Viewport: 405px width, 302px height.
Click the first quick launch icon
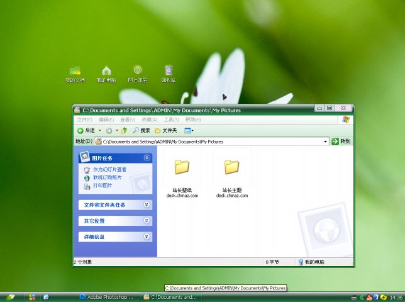pos(32,298)
